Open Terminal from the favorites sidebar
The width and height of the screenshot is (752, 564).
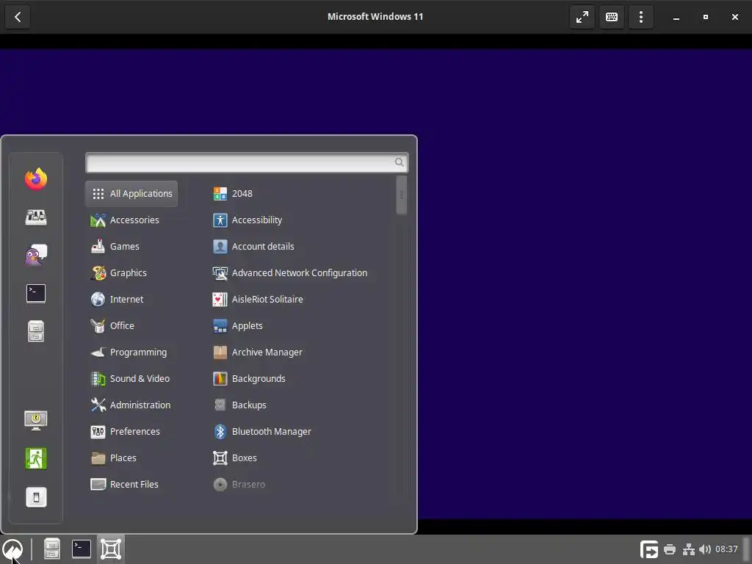[36, 293]
